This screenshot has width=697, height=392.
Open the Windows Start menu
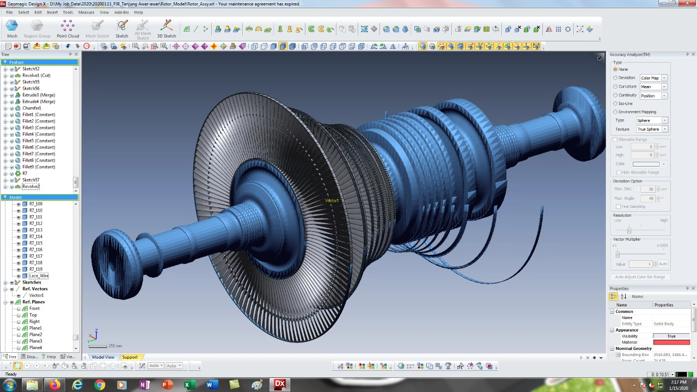(10, 385)
